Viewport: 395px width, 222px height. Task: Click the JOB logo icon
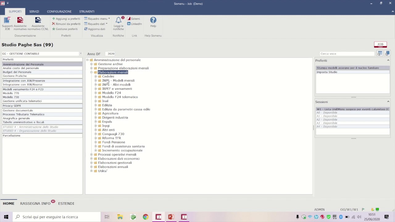[x=380, y=45]
